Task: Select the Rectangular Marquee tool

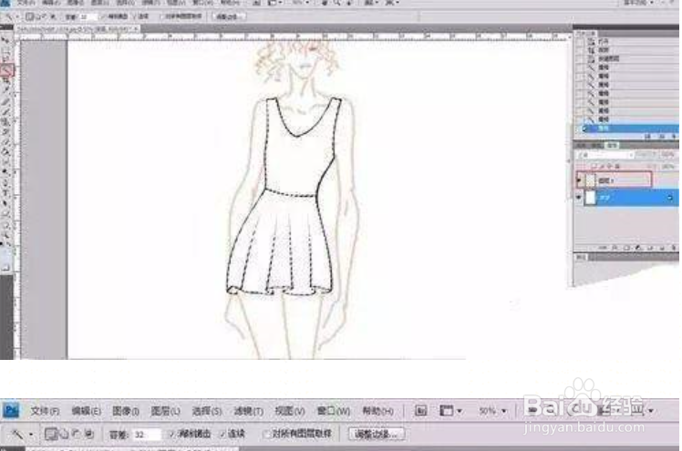Action: pyautogui.click(x=5, y=50)
